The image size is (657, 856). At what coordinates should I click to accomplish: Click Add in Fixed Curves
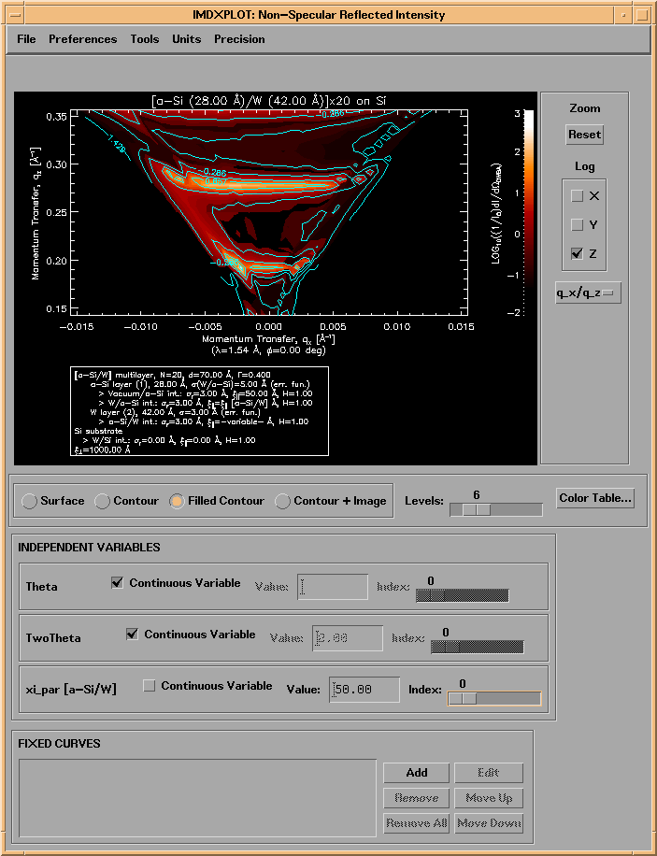pos(416,773)
